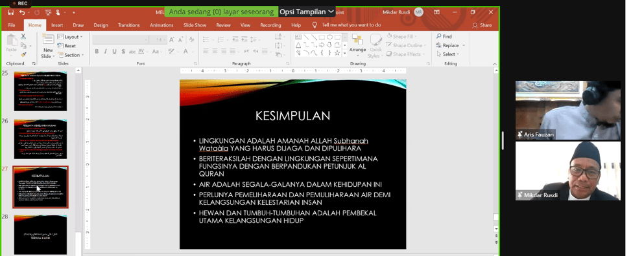The width and height of the screenshot is (631, 256).
Task: Open the Opsi Tampilan dropdown
Action: pos(307,12)
